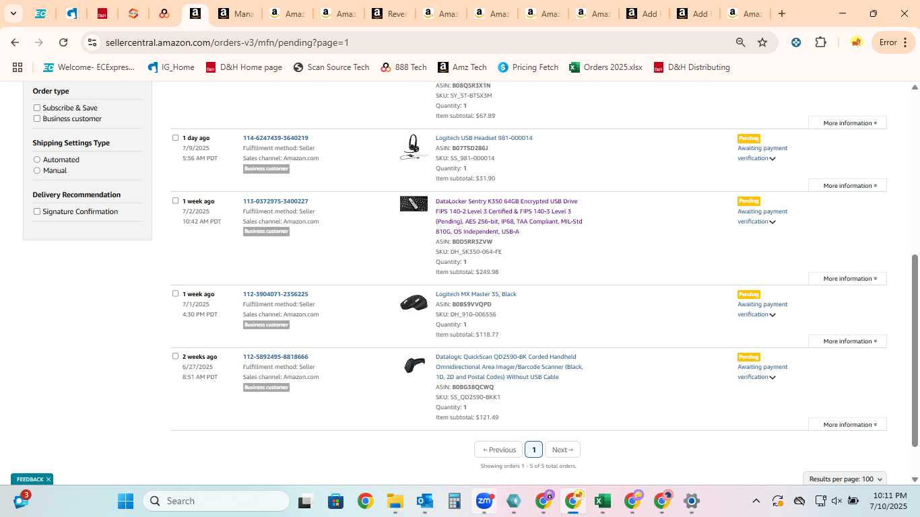This screenshot has height=517, width=920.
Task: Select order 112-5892495-8818666 checkbox
Action: coord(175,356)
